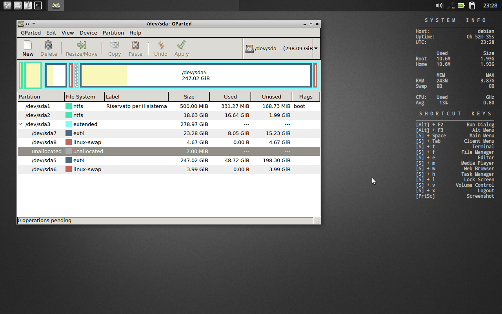Open the View menu
The image size is (502, 314).
(x=67, y=33)
